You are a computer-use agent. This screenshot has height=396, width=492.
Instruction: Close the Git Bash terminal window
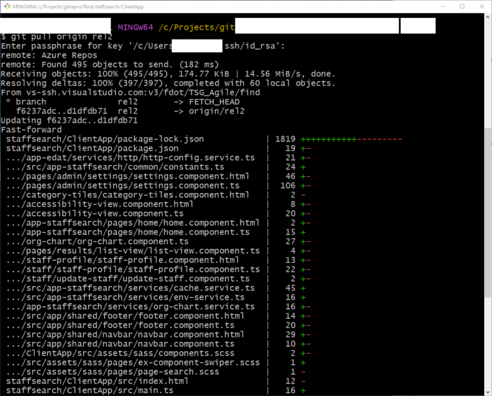481,6
